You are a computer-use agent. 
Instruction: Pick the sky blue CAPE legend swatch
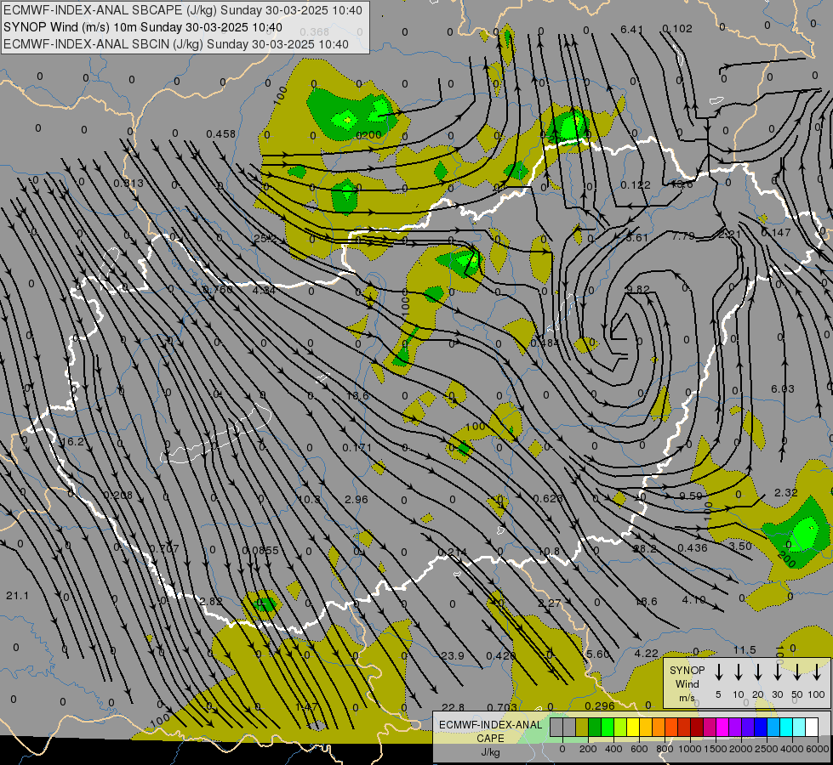coord(774,728)
